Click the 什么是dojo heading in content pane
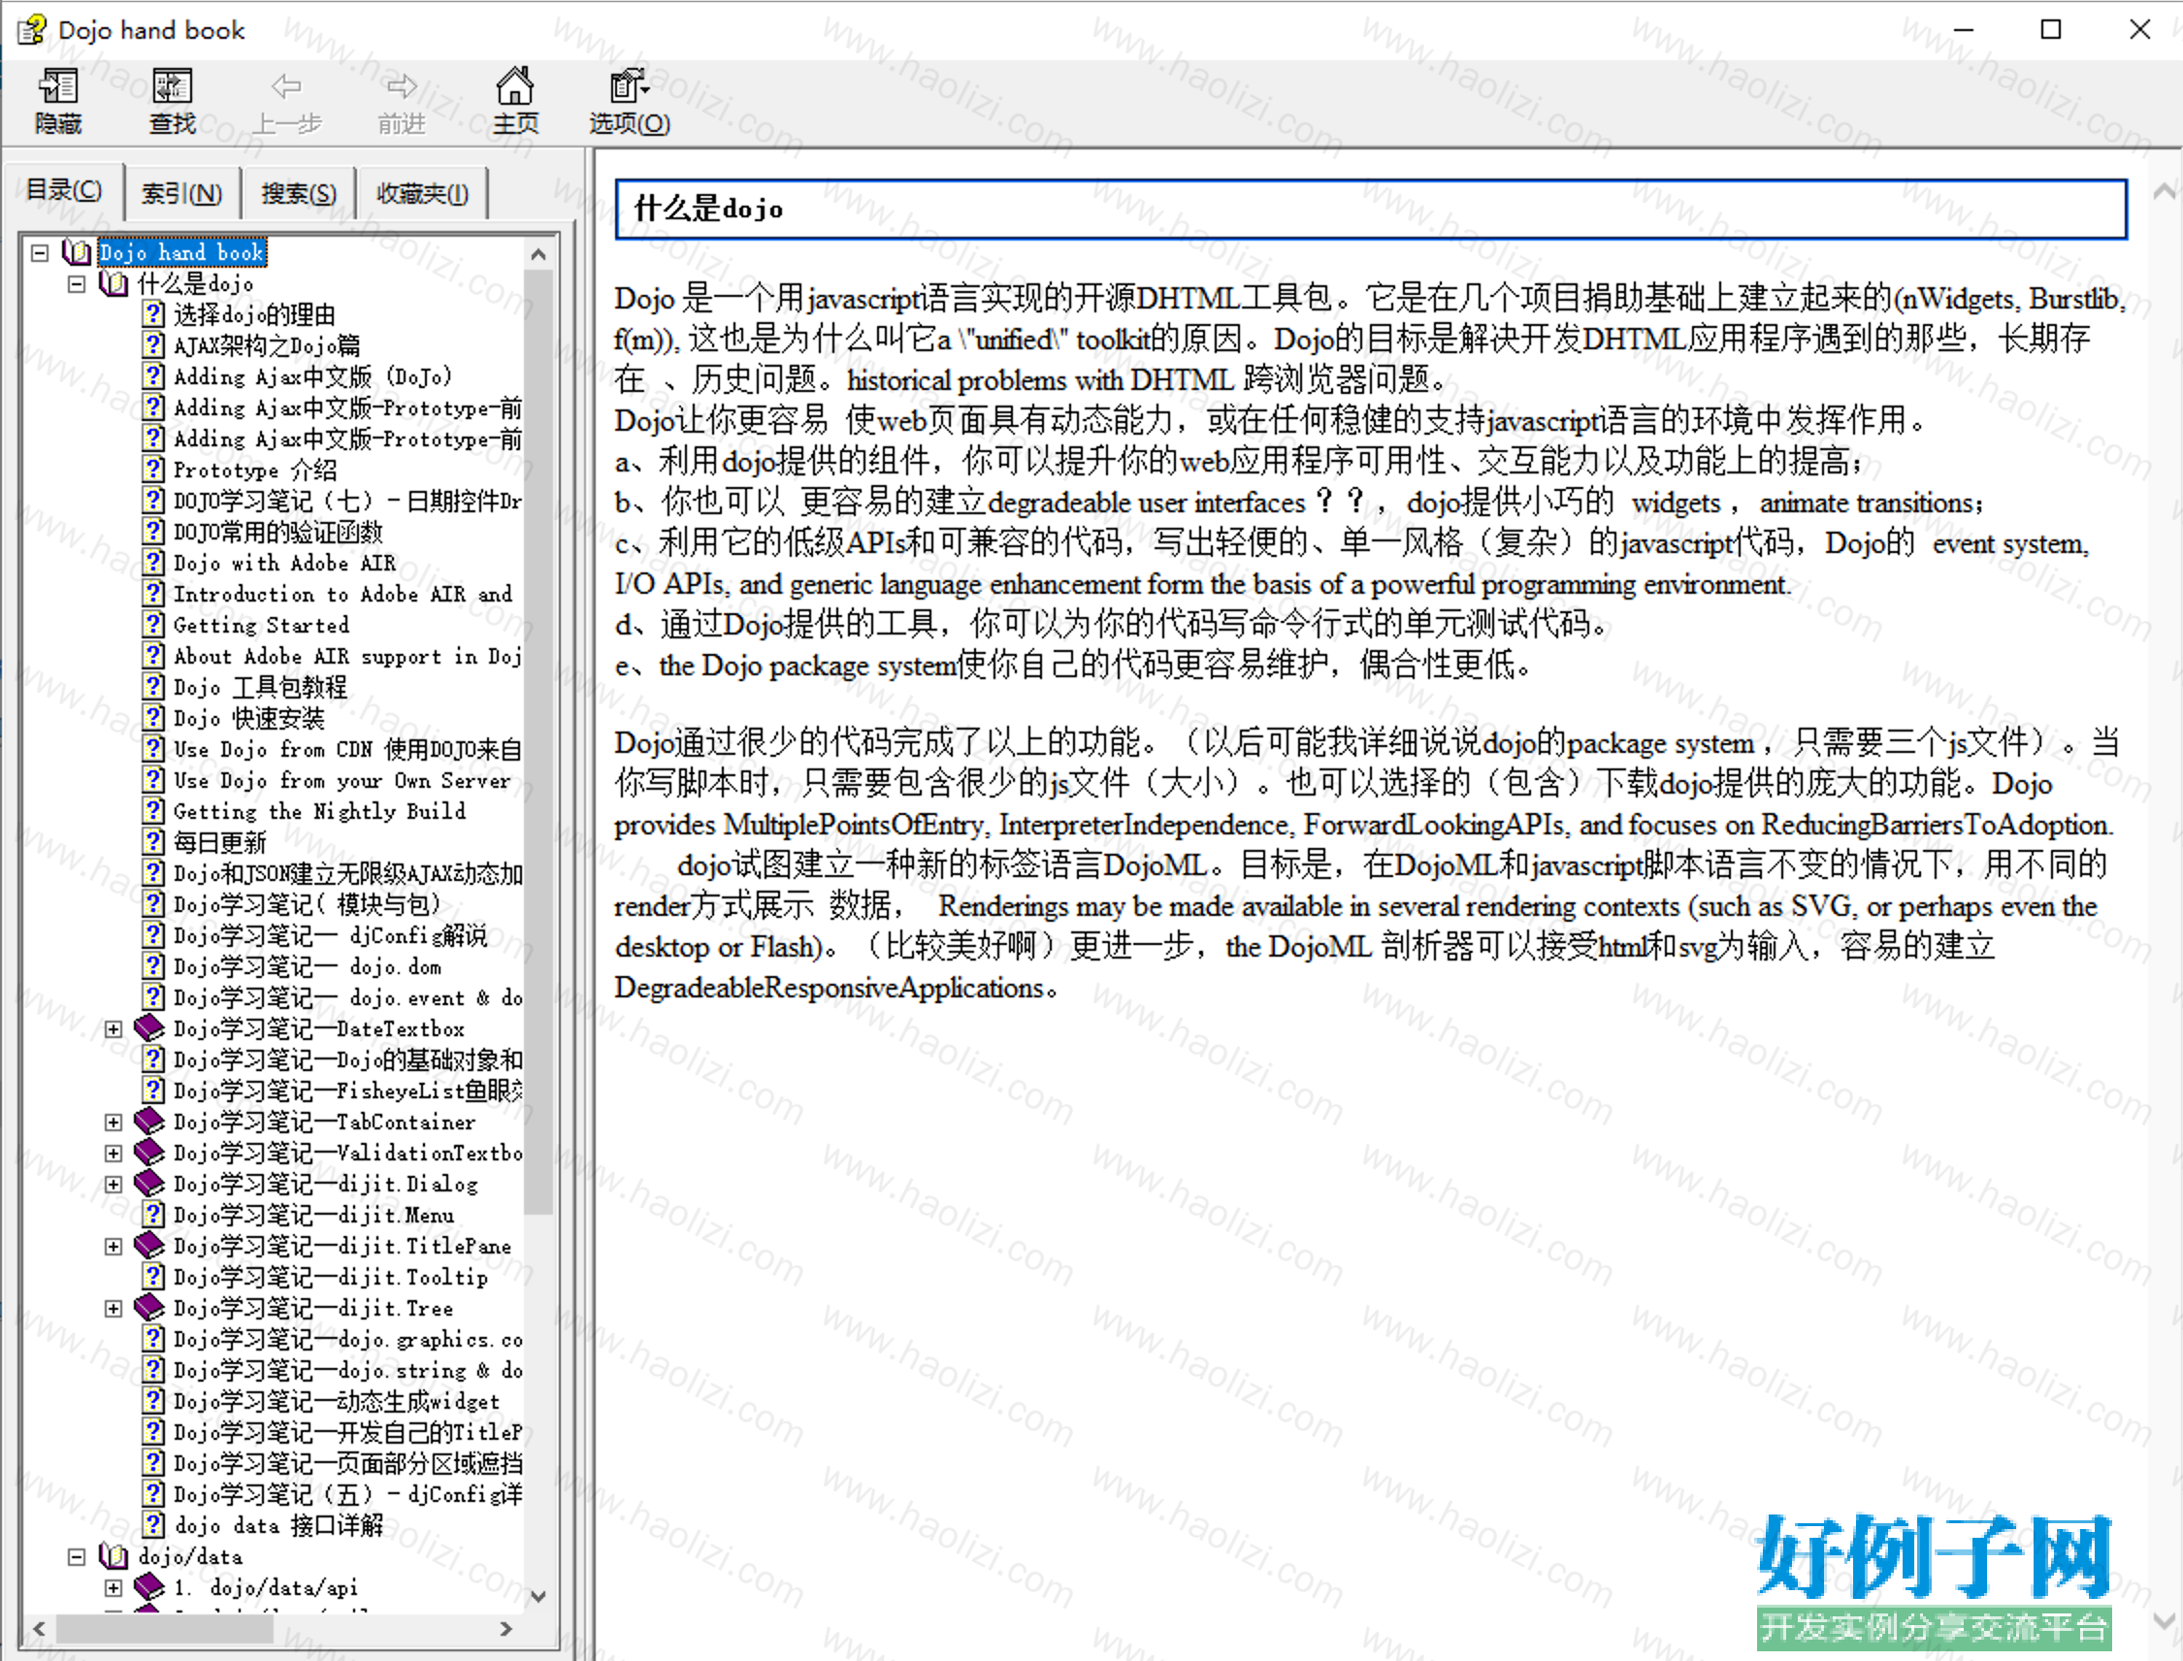 click(708, 209)
